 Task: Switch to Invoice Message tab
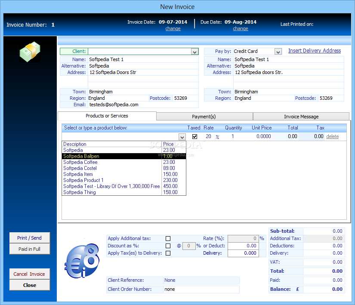301,117
